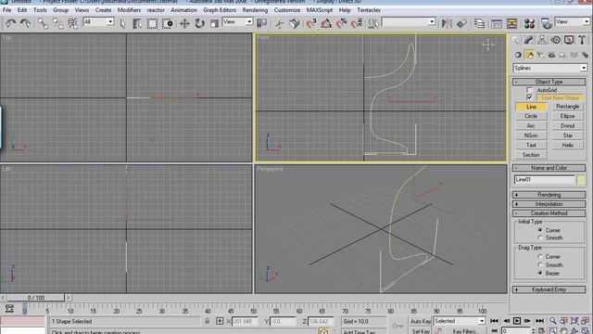This screenshot has height=334, width=593.
Task: Open the named selection sets dropdown
Action: tap(409, 22)
